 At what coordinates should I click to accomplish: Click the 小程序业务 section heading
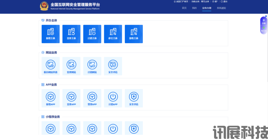52,117
